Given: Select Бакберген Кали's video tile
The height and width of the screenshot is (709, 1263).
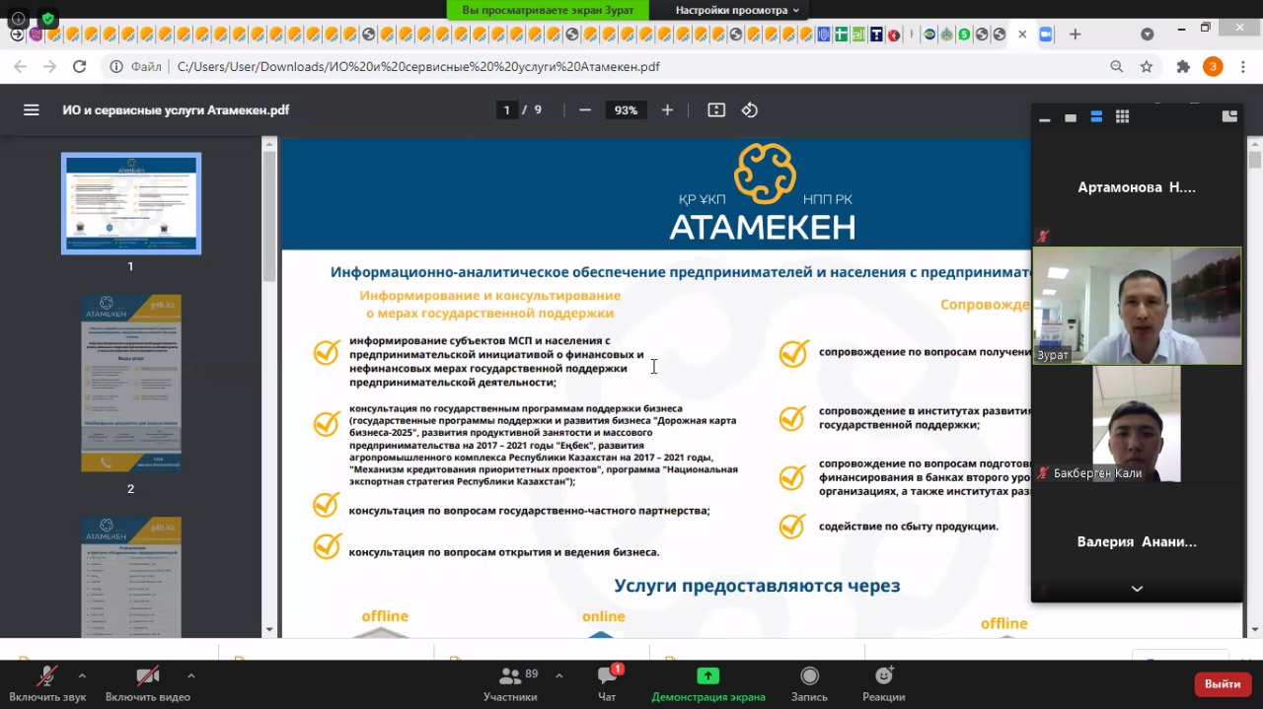Looking at the screenshot, I should point(1137,424).
